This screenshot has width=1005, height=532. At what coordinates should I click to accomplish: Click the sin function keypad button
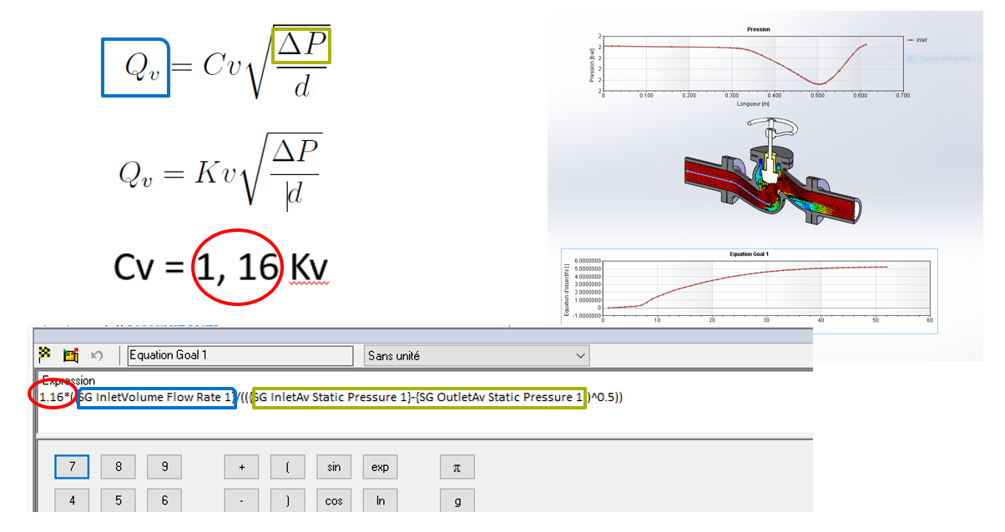click(x=334, y=467)
